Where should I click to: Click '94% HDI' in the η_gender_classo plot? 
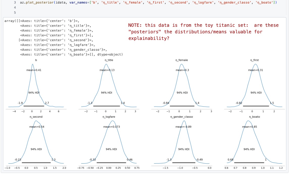184,149
